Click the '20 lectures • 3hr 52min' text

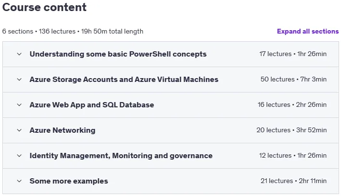(291, 130)
